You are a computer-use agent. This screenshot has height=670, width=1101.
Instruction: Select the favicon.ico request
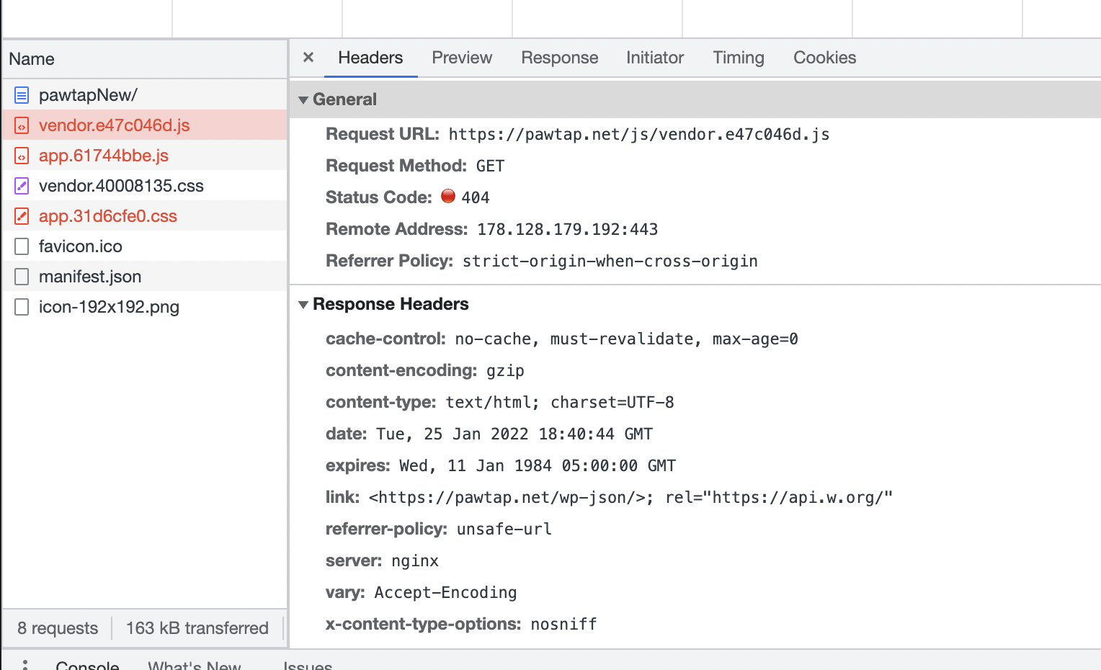tap(144, 246)
